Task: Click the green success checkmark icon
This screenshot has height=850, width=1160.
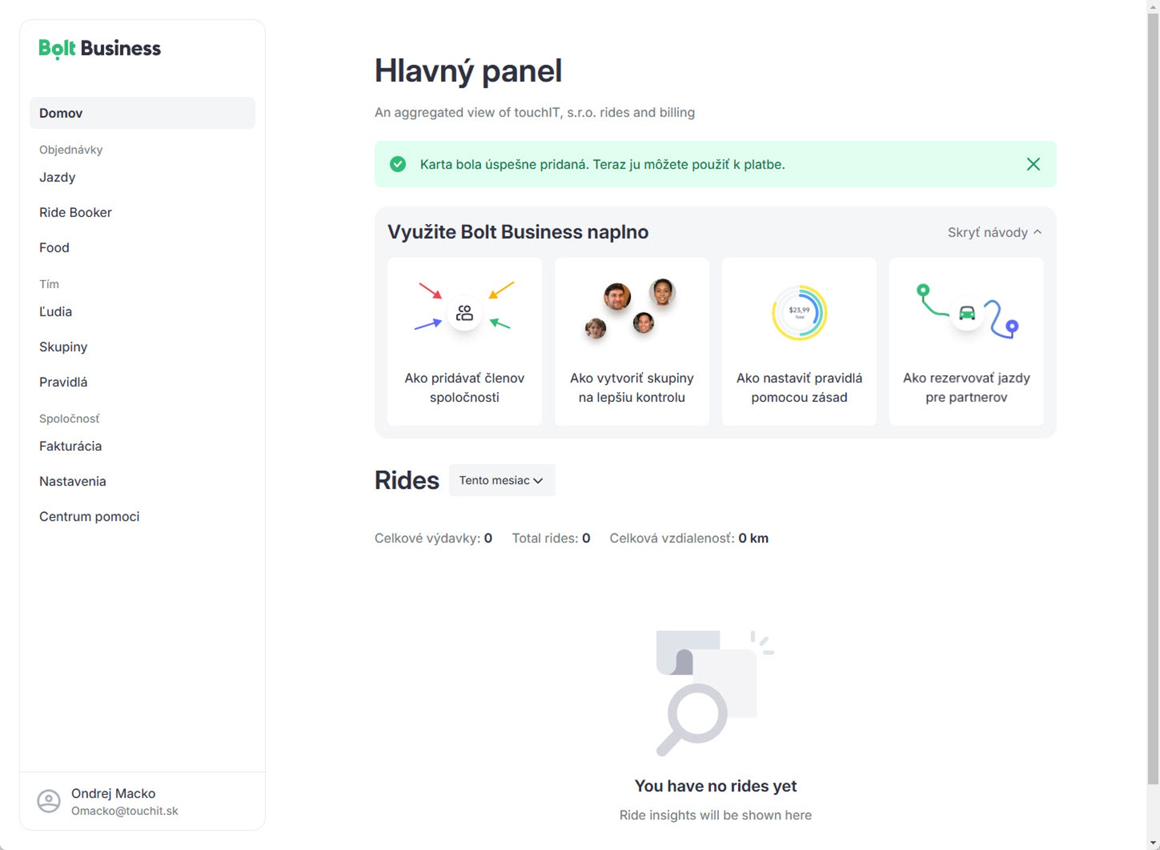Action: point(398,164)
